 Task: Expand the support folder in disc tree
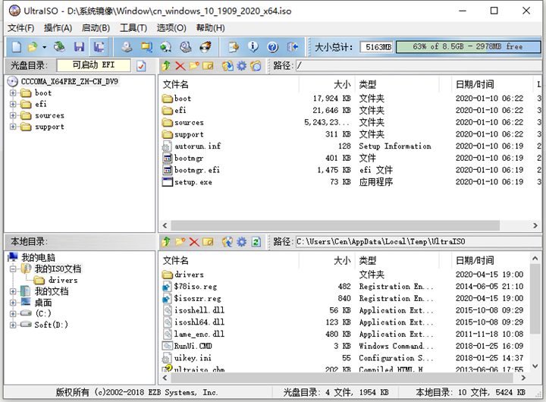point(13,127)
